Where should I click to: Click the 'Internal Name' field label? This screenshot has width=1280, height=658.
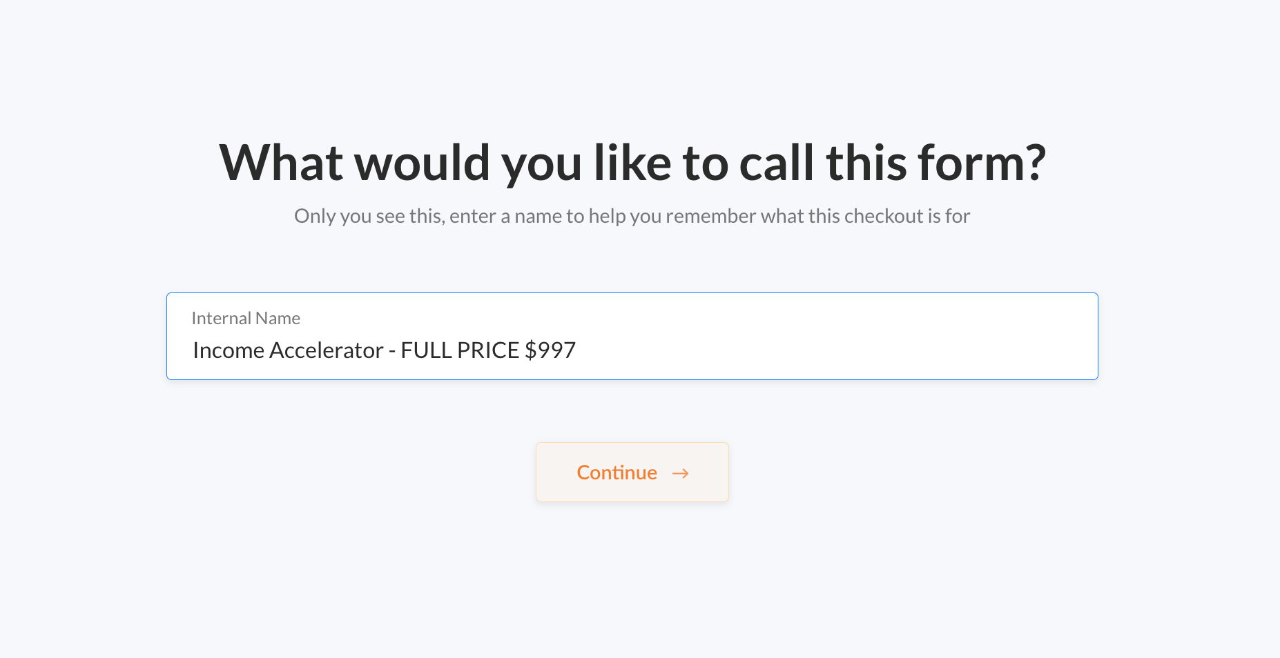[x=246, y=318]
